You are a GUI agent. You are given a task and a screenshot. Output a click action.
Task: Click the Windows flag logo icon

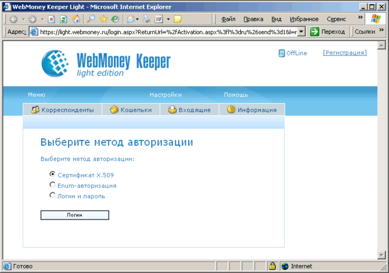click(x=376, y=19)
